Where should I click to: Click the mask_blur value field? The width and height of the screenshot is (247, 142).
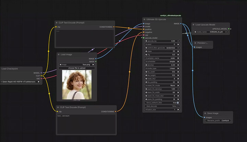coord(162,79)
